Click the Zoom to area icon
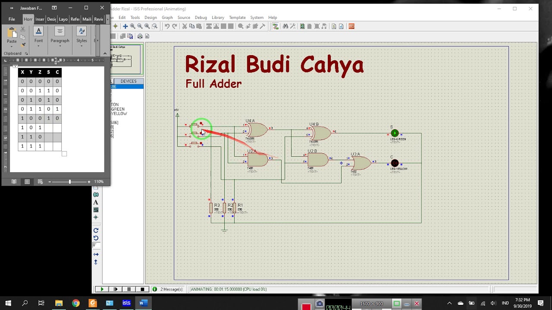This screenshot has width=552, height=310. tap(154, 26)
